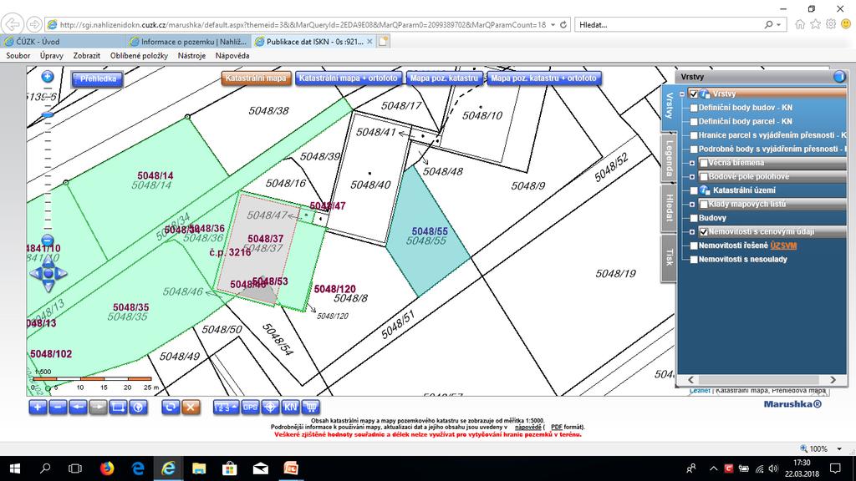This screenshot has width=856, height=481.
Task: Enable Hranice parcel s vyjádřením přesnosti layer
Action: 694,135
